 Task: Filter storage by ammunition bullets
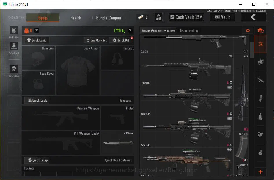click(x=261, y=116)
